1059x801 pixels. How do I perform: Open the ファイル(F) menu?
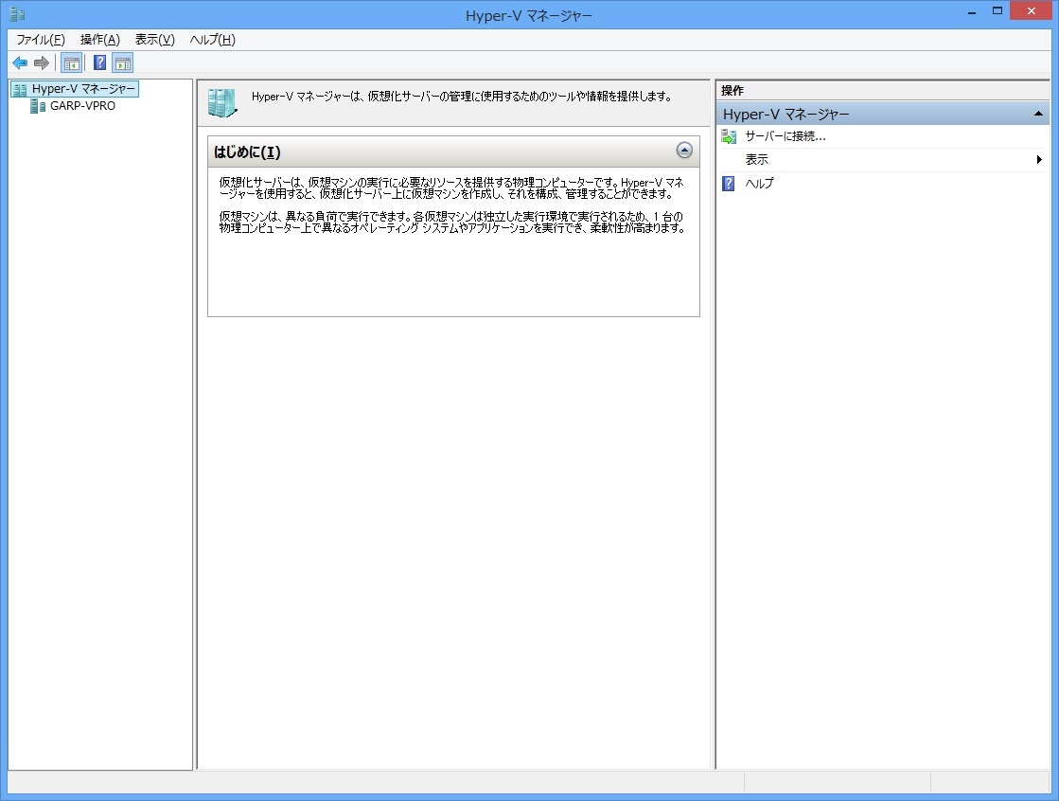[41, 40]
